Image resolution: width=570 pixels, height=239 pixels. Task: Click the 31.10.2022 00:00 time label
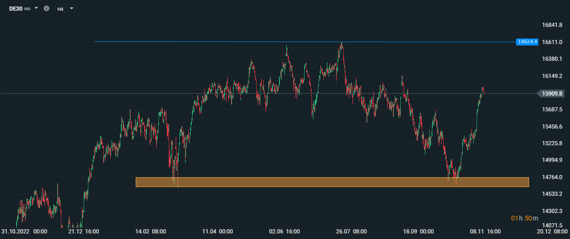24,231
